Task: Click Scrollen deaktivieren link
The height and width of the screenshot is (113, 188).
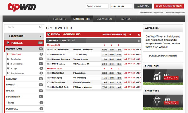Action: 163,56
